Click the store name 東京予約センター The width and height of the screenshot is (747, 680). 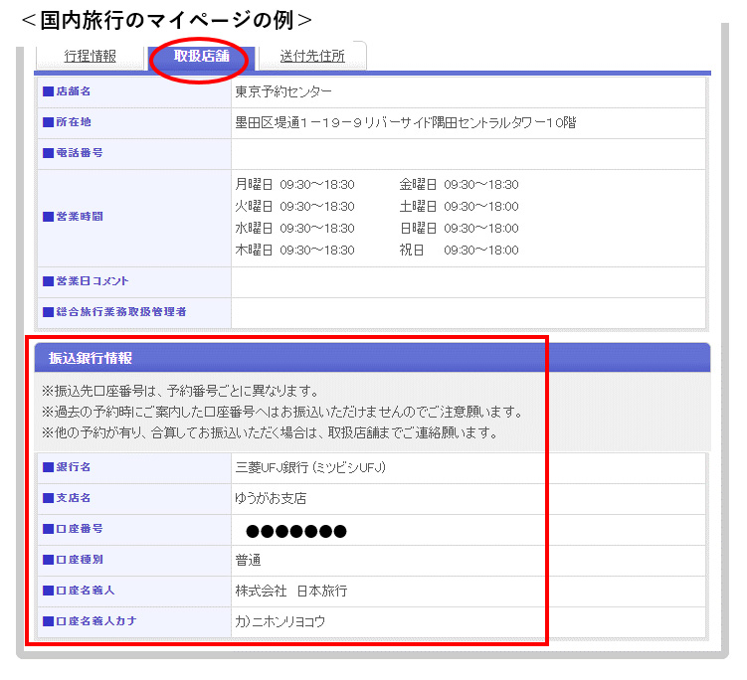283,92
